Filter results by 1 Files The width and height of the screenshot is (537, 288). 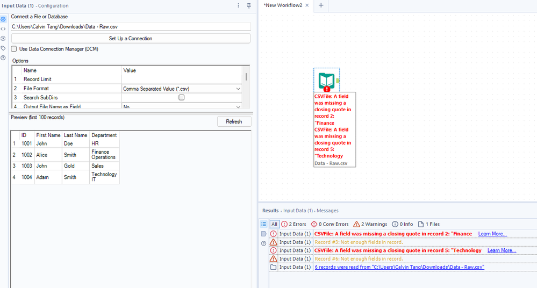(x=429, y=224)
